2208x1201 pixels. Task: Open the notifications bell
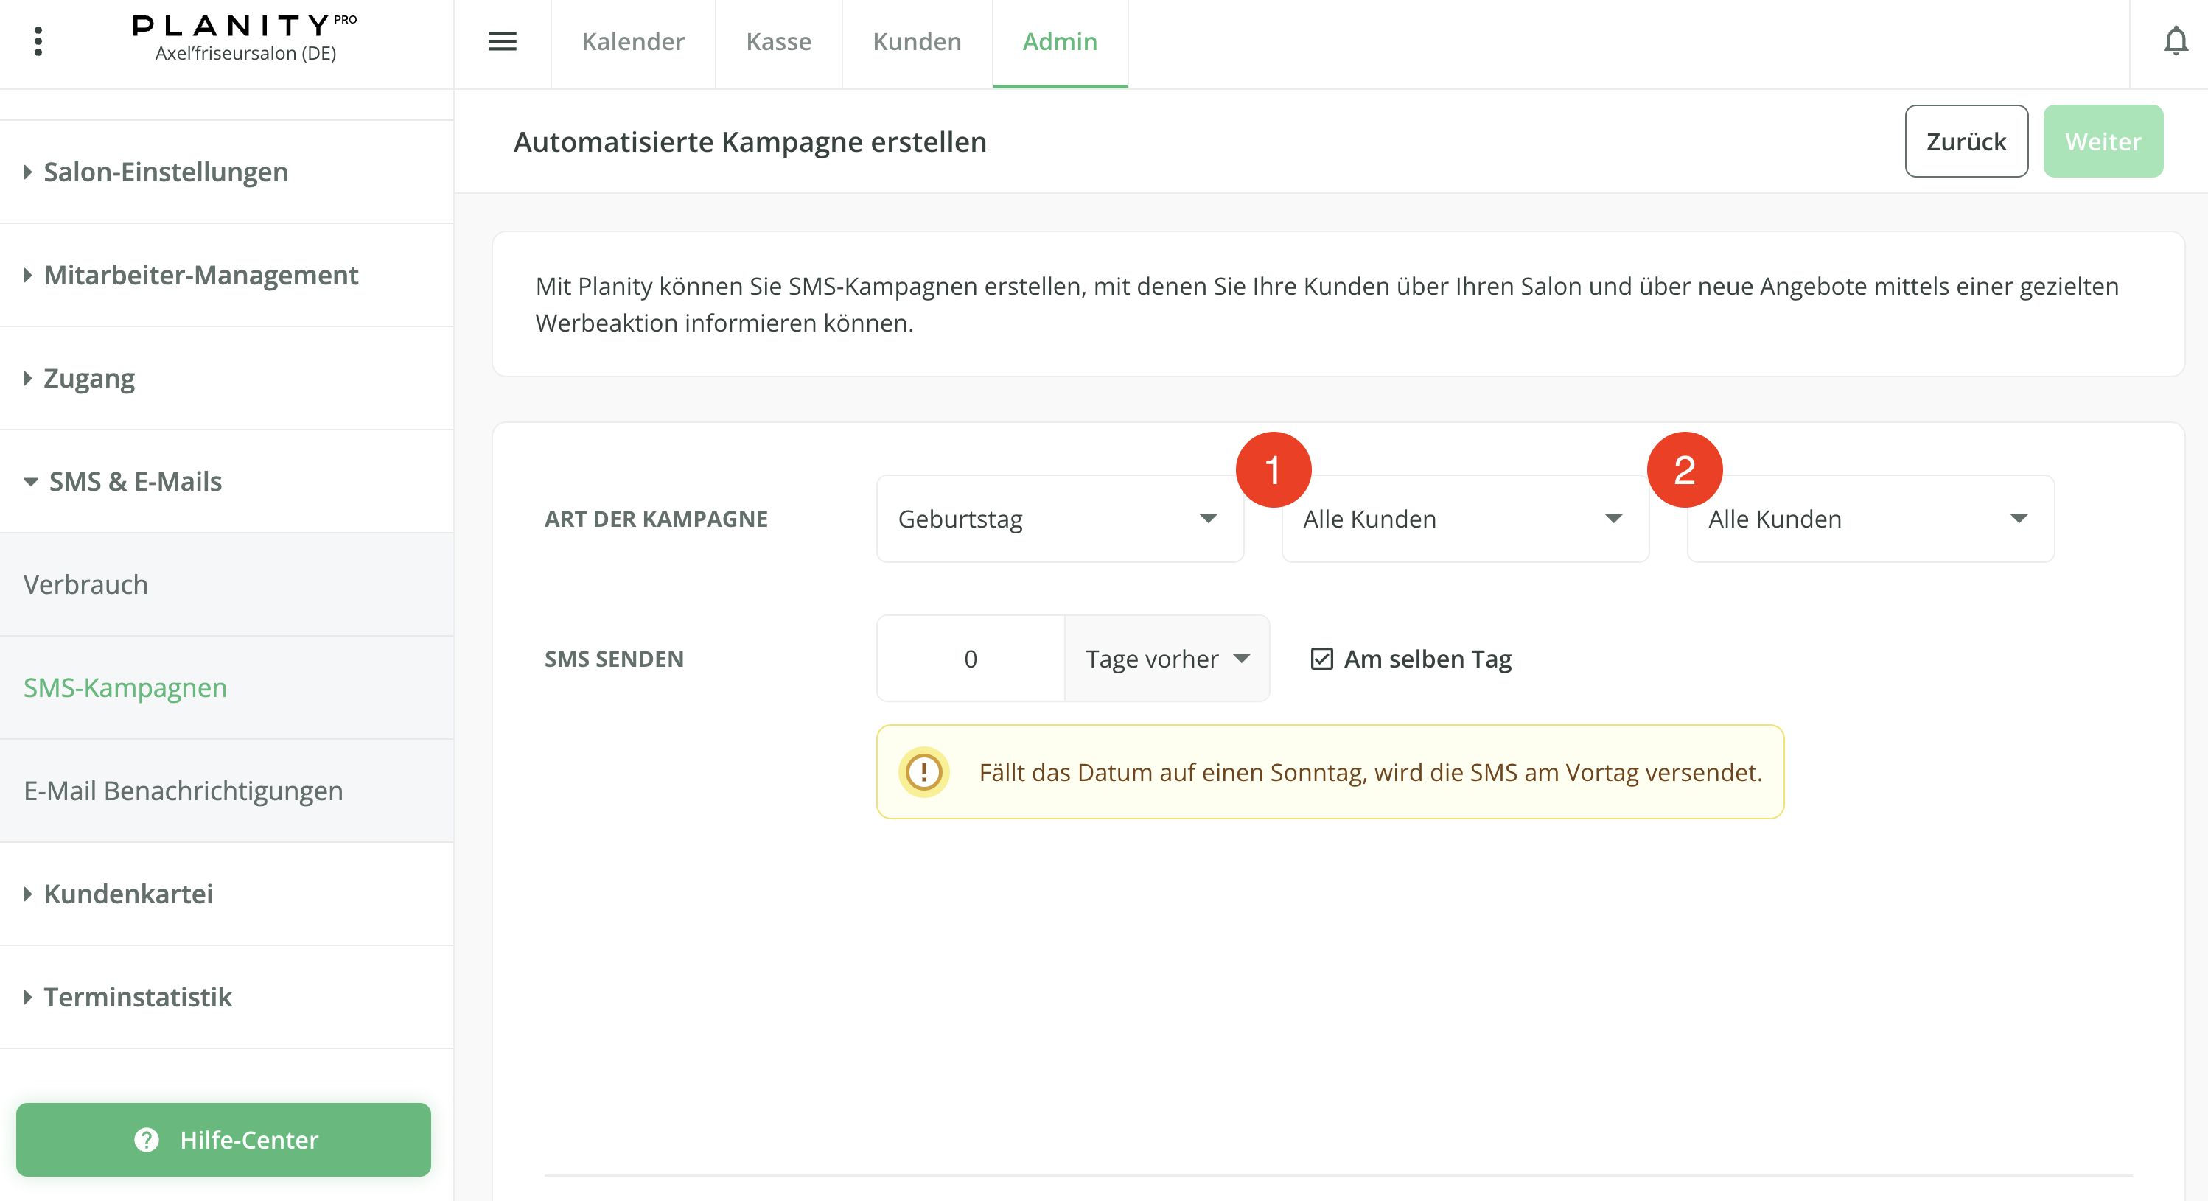tap(2175, 41)
